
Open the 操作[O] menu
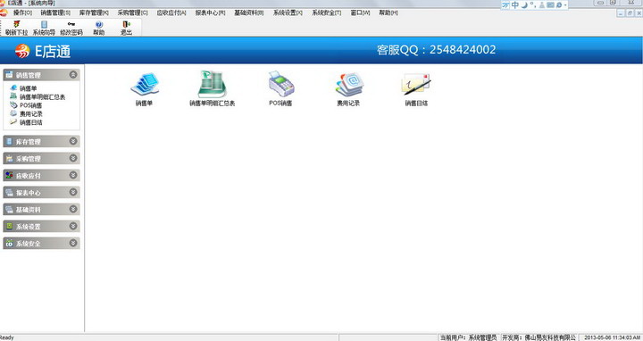tap(22, 12)
